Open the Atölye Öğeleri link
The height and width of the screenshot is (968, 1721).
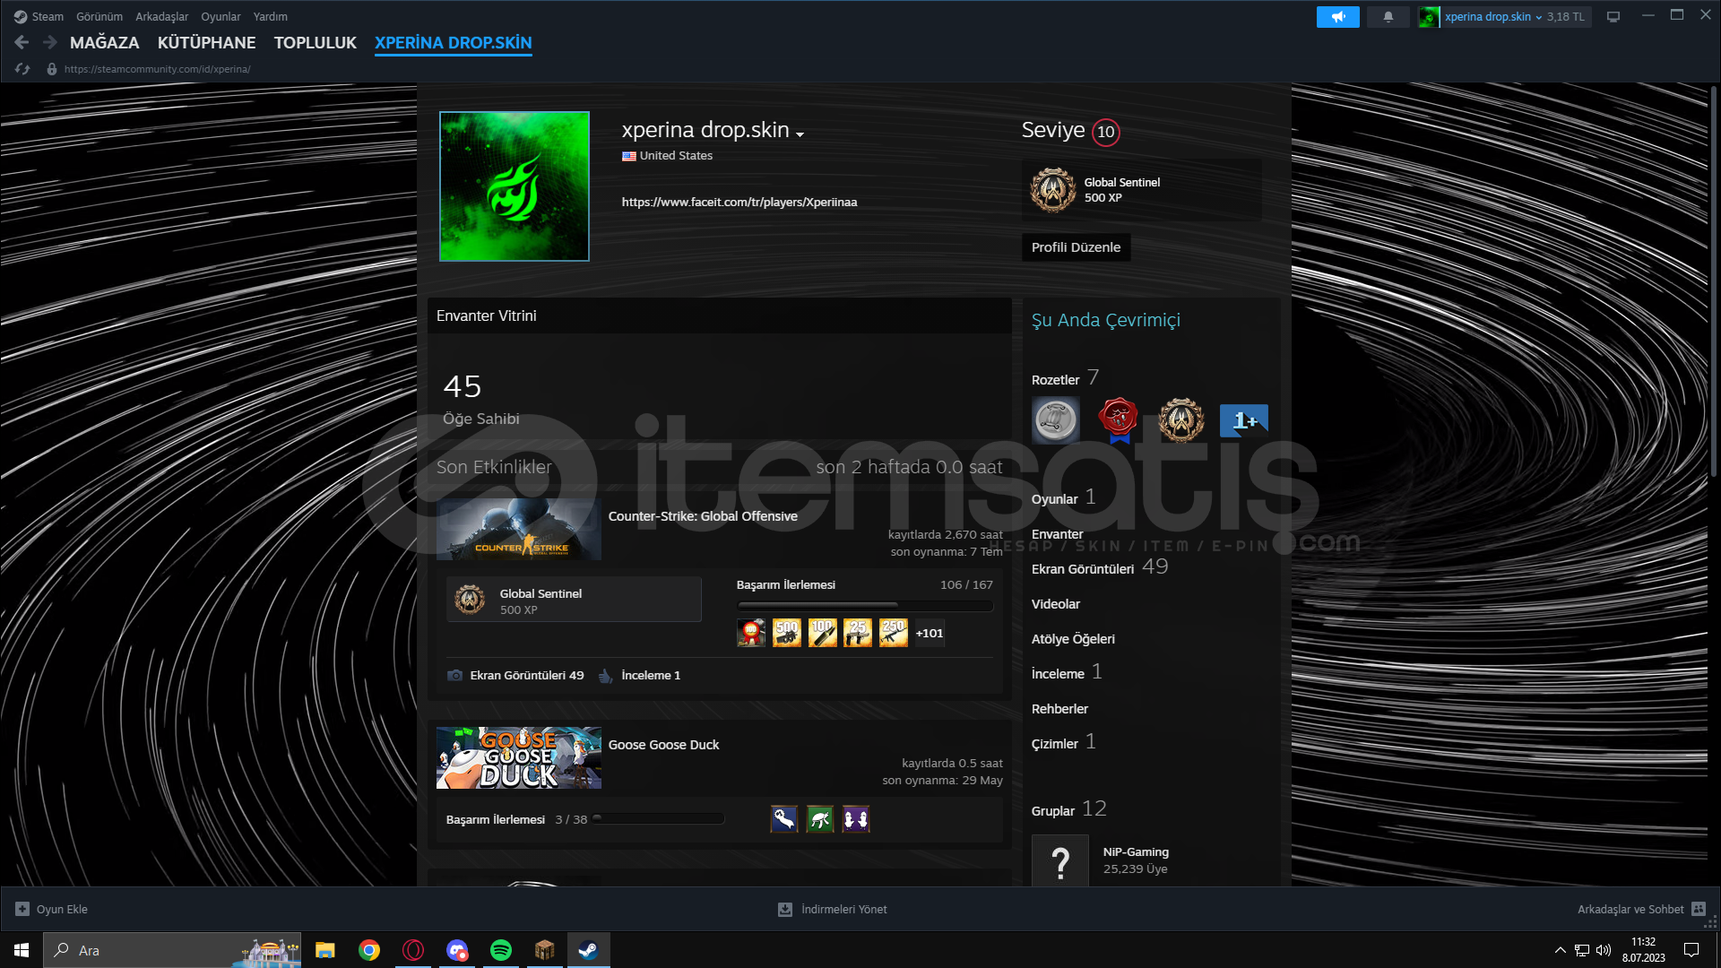(1073, 639)
